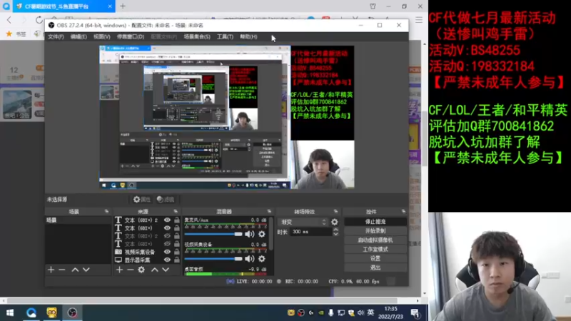Click the OBS icon in taskbar
The image size is (571, 321).
[x=72, y=313]
